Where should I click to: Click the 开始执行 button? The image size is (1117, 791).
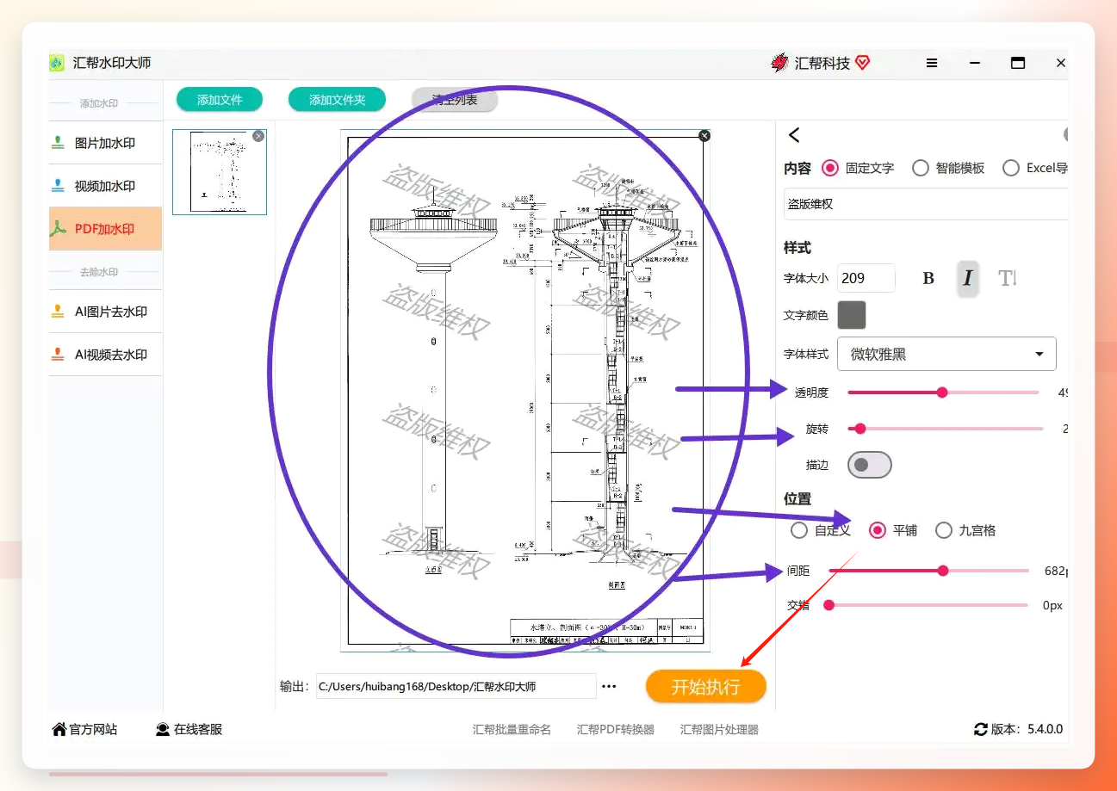coord(706,687)
